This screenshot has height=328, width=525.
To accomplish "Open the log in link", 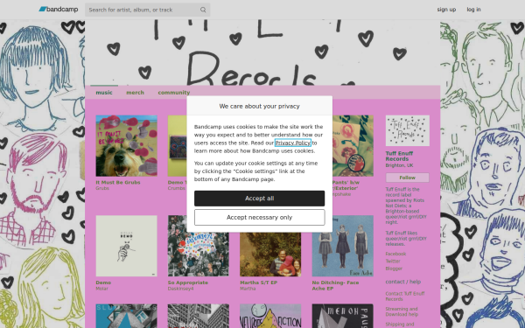I will [x=473, y=10].
